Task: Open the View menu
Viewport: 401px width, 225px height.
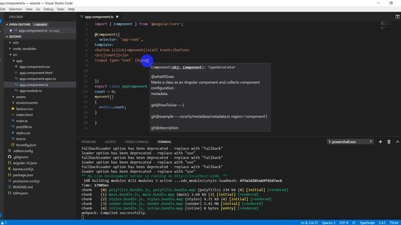Action: point(29,9)
